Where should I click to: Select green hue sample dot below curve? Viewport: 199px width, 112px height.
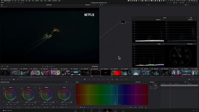(x=82, y=107)
